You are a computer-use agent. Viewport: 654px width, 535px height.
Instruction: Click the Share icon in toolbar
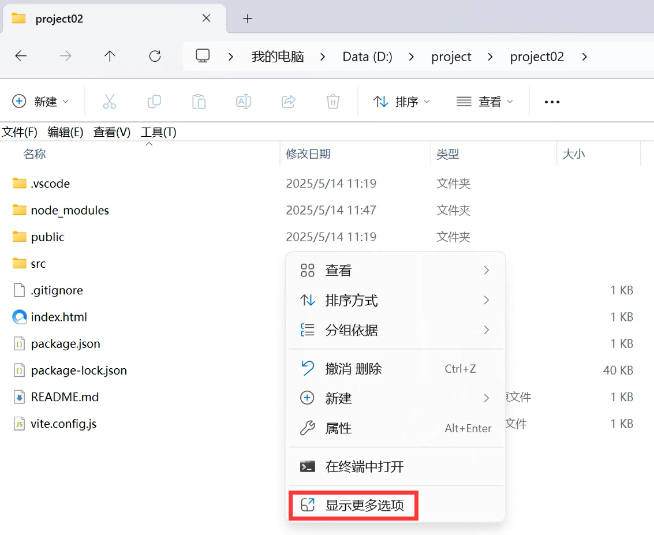tap(288, 102)
